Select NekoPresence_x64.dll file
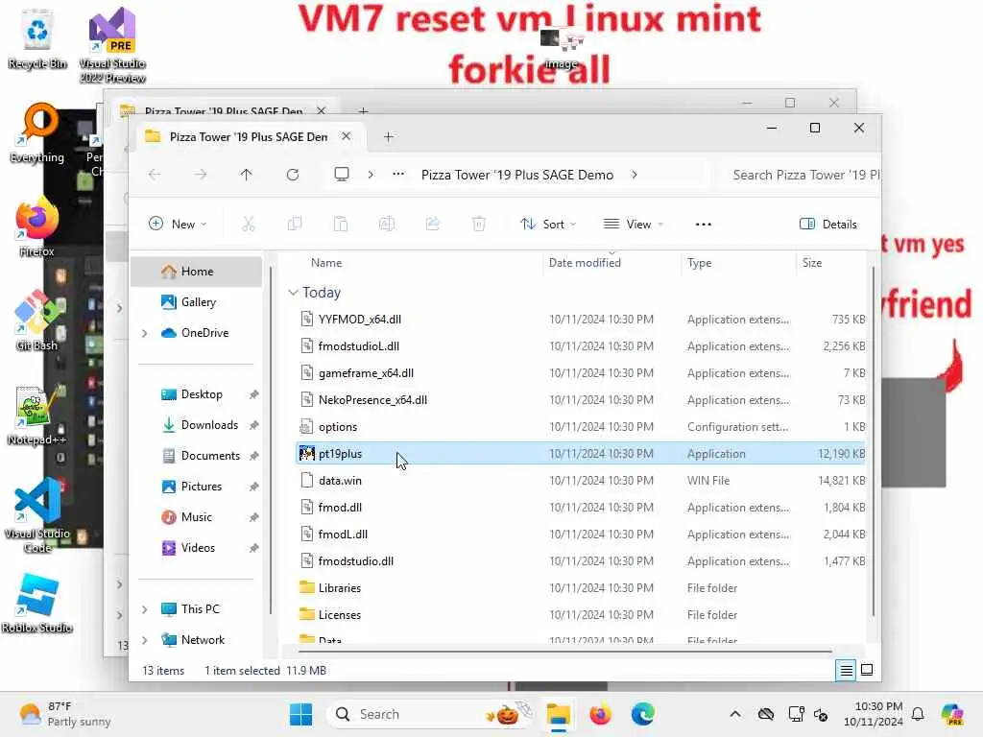983x737 pixels. point(581,400)
